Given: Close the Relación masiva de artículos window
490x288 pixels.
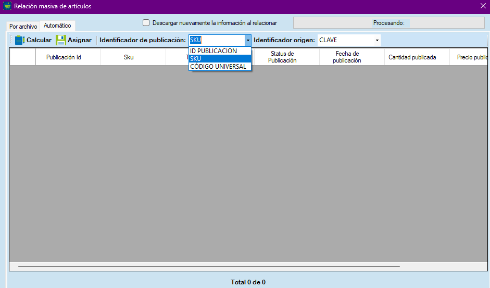Looking at the screenshot, I should [x=483, y=6].
